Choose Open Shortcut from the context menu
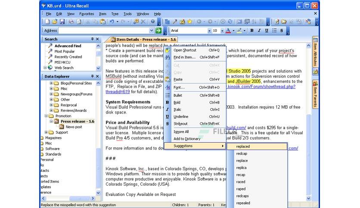The width and height of the screenshot is (360, 208). pos(196,50)
